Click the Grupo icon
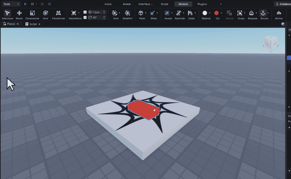Screen dimensions: 291x179 coord(240,13)
